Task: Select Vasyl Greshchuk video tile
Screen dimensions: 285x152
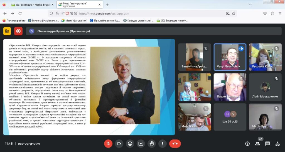Action: pyautogui.click(x=230, y=57)
